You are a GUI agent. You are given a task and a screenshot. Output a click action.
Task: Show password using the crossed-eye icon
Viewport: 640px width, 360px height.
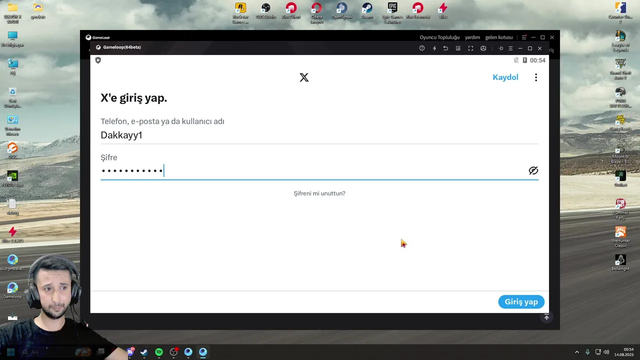click(x=533, y=170)
